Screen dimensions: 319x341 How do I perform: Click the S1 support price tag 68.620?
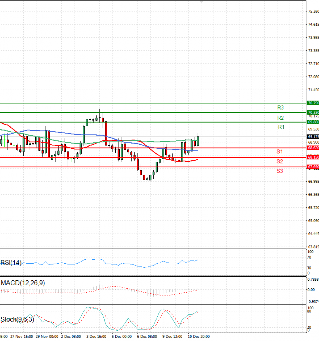[x=312, y=148]
